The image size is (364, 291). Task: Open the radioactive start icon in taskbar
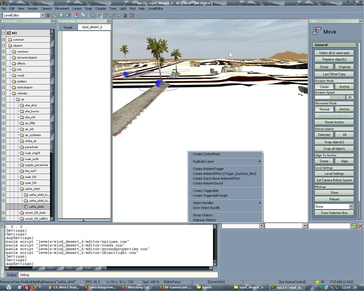9,287
